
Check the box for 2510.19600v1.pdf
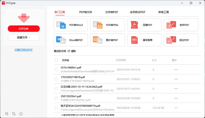(56, 69)
